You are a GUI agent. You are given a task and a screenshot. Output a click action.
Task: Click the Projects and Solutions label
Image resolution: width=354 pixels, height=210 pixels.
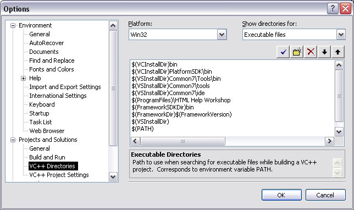(x=48, y=140)
